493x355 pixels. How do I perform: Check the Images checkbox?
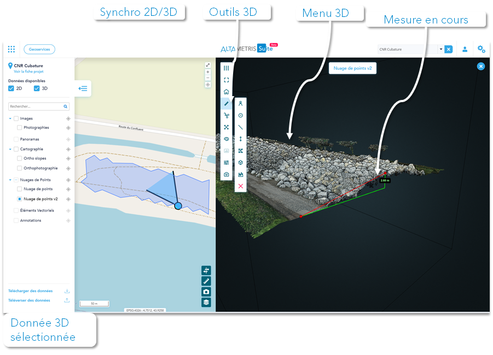point(16,119)
